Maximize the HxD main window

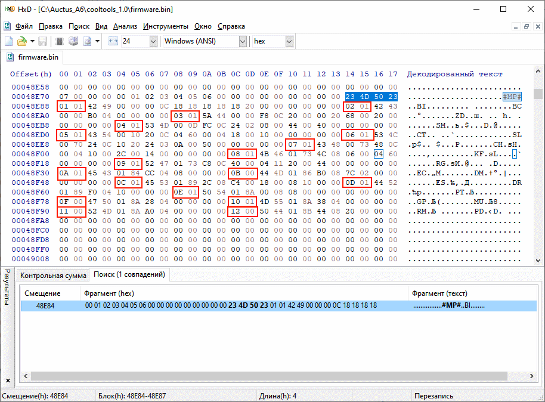[x=503, y=9]
